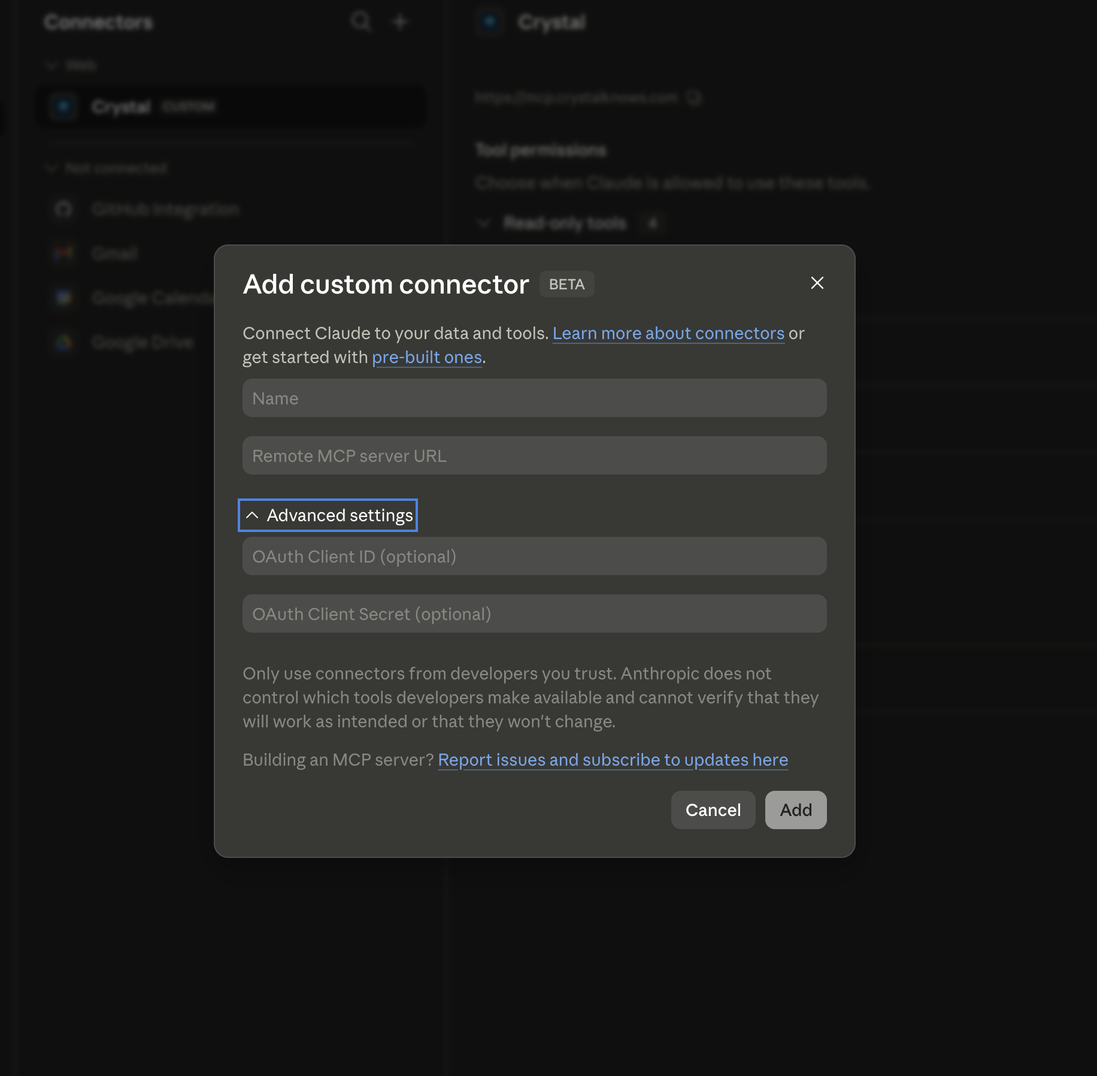Select the Crystal connector in sidebar
The image size is (1097, 1076).
(232, 107)
